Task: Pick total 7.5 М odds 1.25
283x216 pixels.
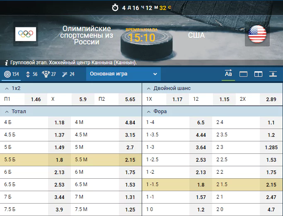Action: point(130,210)
